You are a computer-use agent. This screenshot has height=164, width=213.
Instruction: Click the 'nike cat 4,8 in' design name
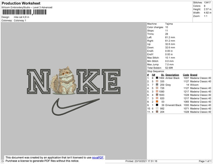[21, 17]
